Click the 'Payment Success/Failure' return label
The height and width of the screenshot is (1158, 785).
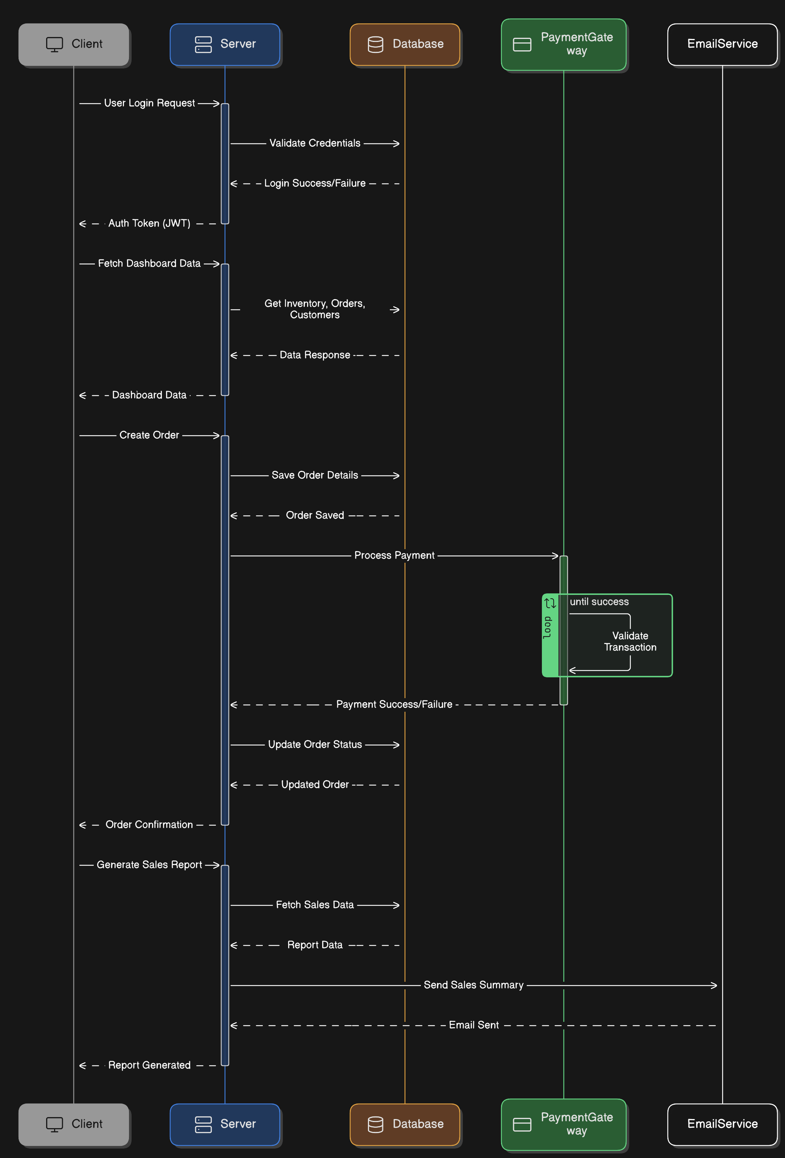394,704
